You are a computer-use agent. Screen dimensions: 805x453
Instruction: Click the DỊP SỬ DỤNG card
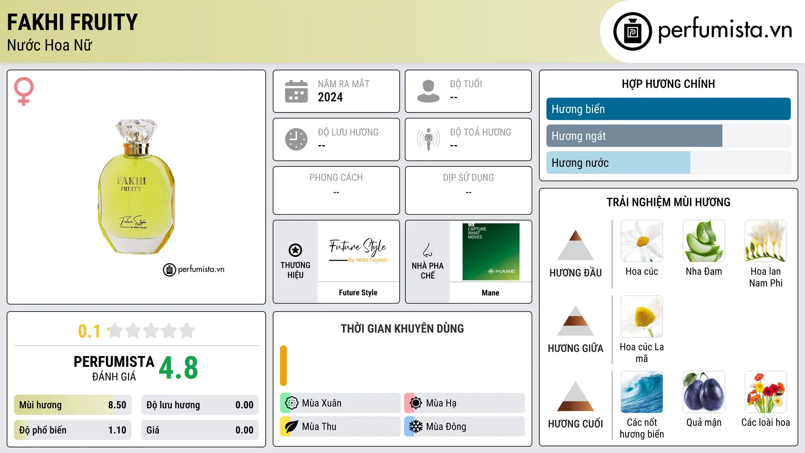pyautogui.click(x=468, y=190)
